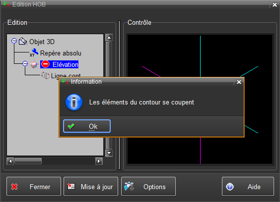Collapse the Elévation tree node
Viewport: 280px width, 202px height.
[25, 63]
